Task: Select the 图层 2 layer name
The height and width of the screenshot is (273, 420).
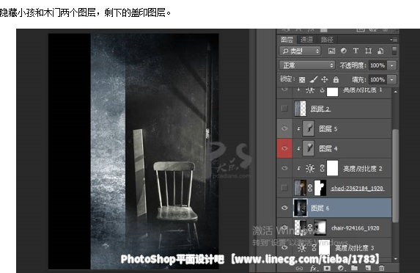Action: 320,109
